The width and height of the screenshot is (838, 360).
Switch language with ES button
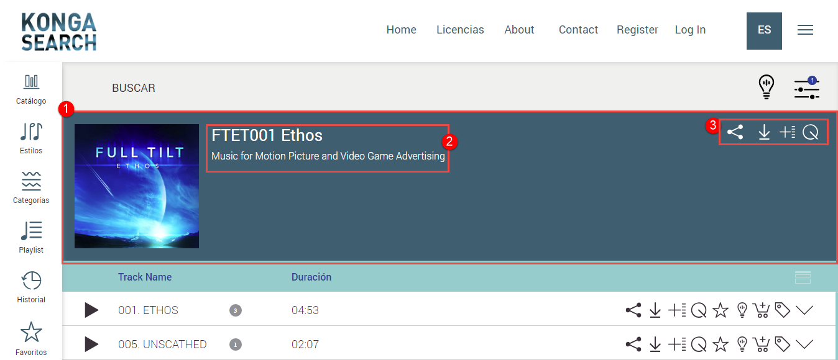[x=764, y=30]
